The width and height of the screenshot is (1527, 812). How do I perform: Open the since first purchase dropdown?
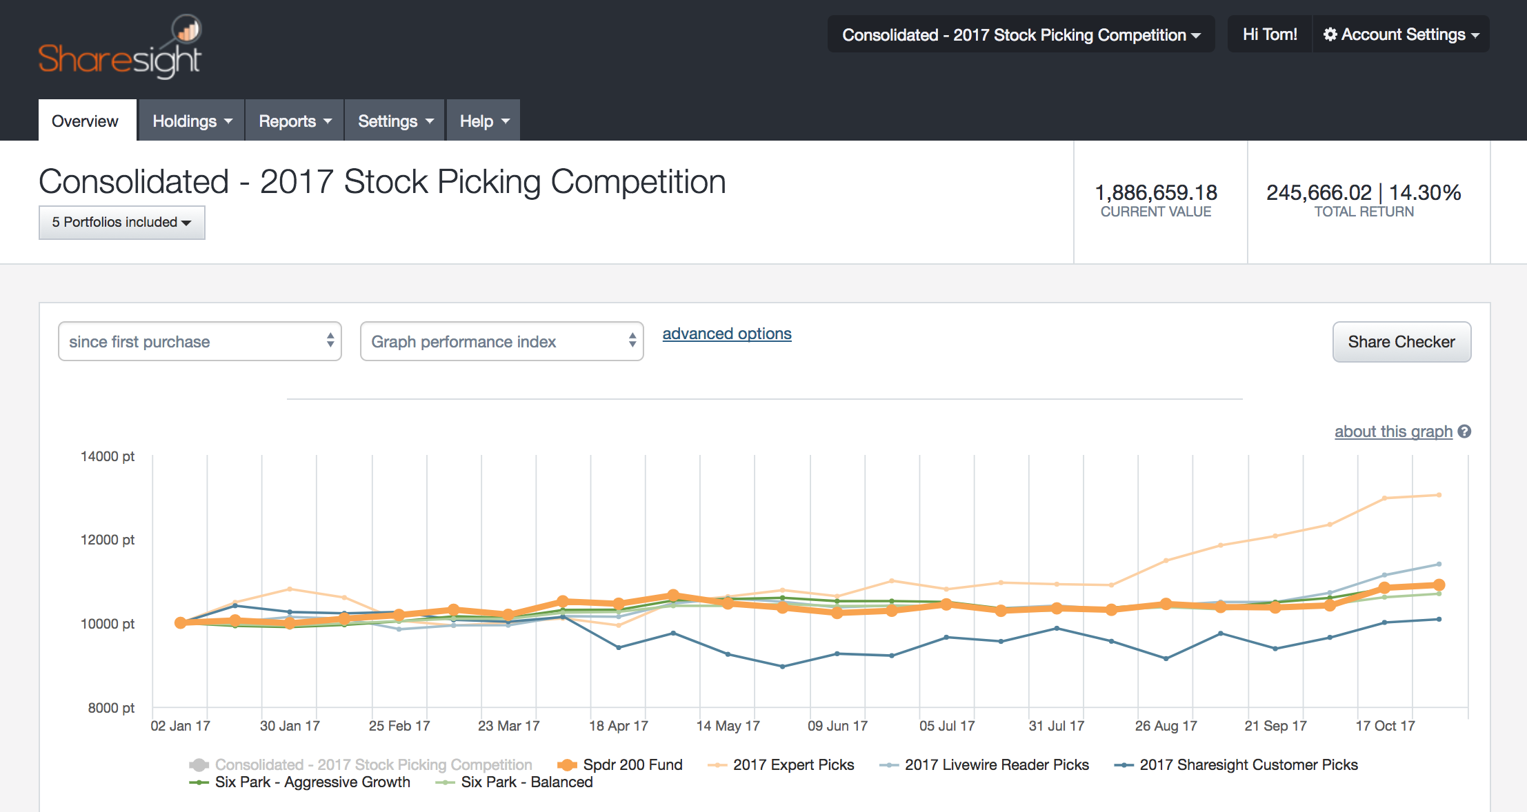pos(199,341)
